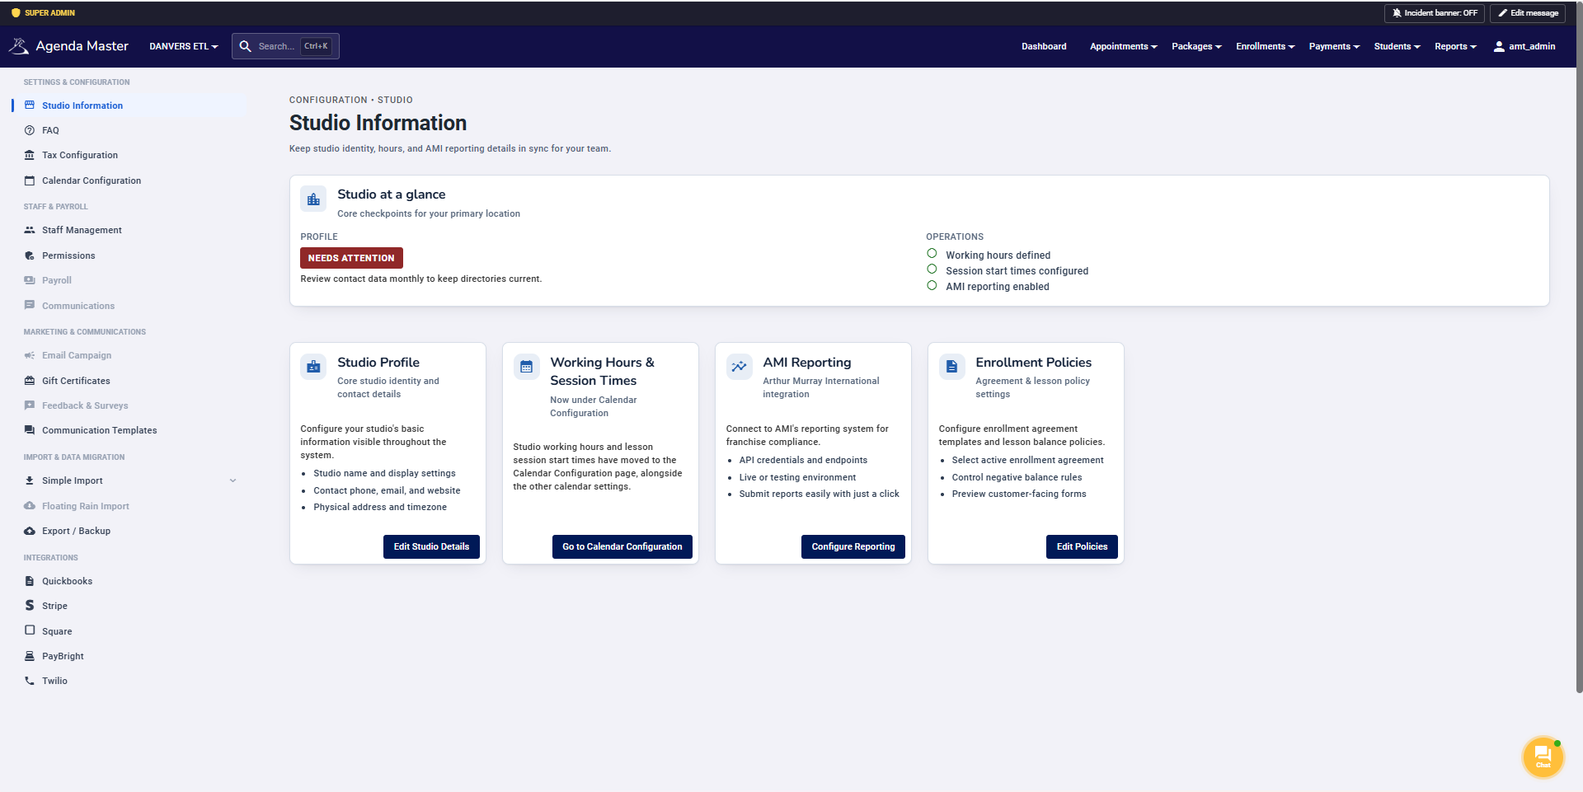Click the Simple Import download icon

tap(30, 480)
